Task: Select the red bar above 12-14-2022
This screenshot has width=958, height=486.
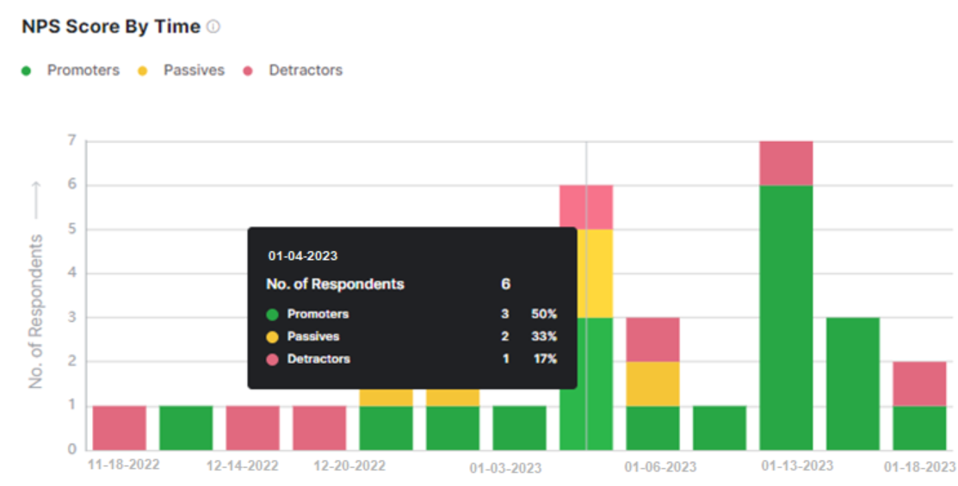Action: click(252, 428)
